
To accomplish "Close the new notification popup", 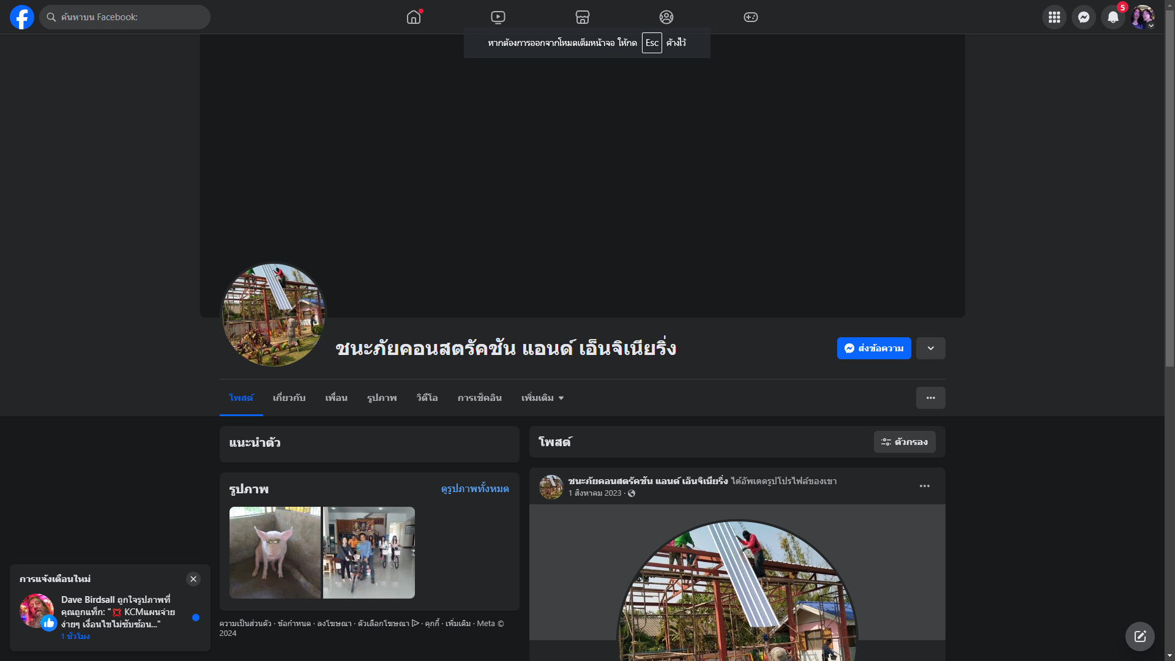I will (193, 579).
